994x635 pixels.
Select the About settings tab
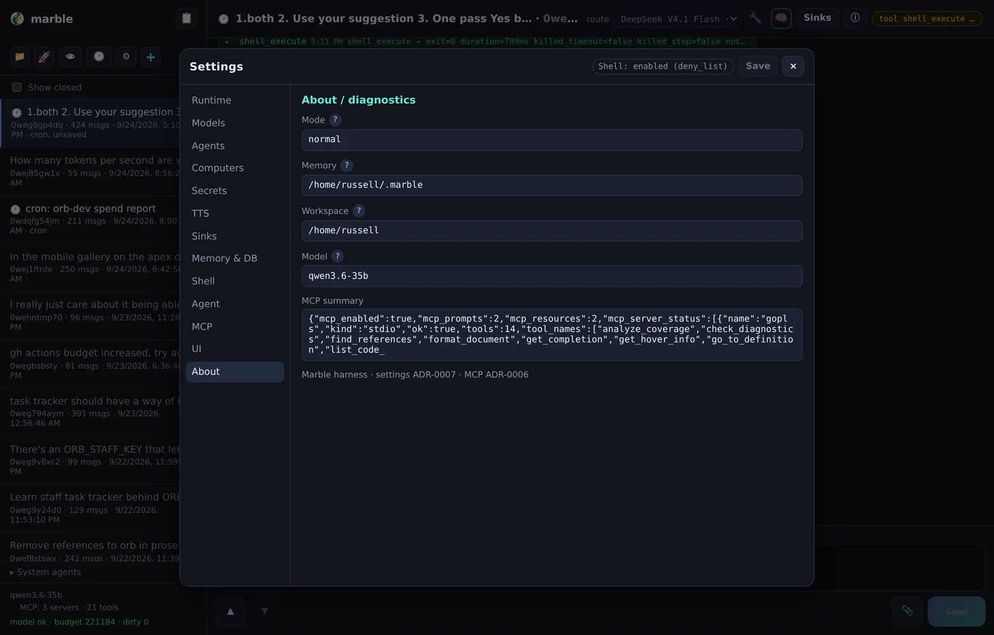pyautogui.click(x=235, y=372)
